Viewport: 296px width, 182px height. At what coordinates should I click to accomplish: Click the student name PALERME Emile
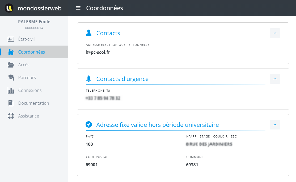34,22
